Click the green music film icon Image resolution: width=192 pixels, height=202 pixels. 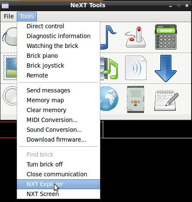pos(109,68)
